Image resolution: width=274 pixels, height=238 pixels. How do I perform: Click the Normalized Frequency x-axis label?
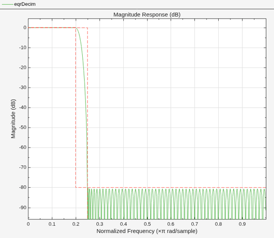(x=147, y=231)
